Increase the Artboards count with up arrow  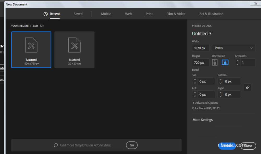pos(238,61)
